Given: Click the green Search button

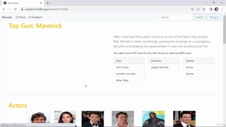Looking at the screenshot, I should 199,17.
